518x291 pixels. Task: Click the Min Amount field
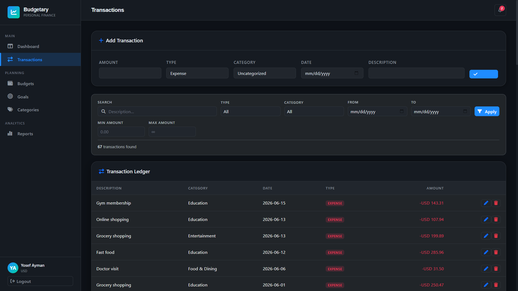121,132
